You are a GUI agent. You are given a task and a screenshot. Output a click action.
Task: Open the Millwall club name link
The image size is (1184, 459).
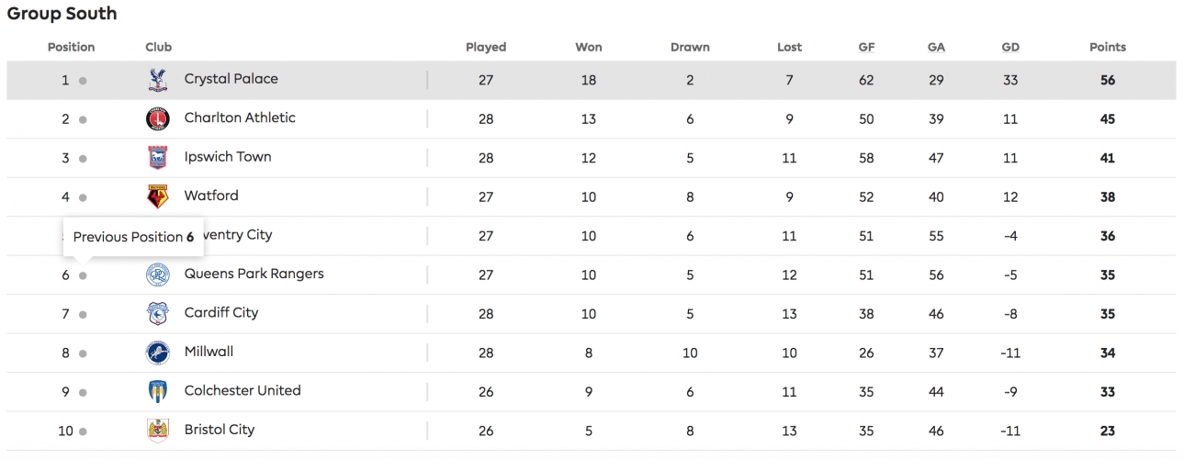[x=209, y=352]
